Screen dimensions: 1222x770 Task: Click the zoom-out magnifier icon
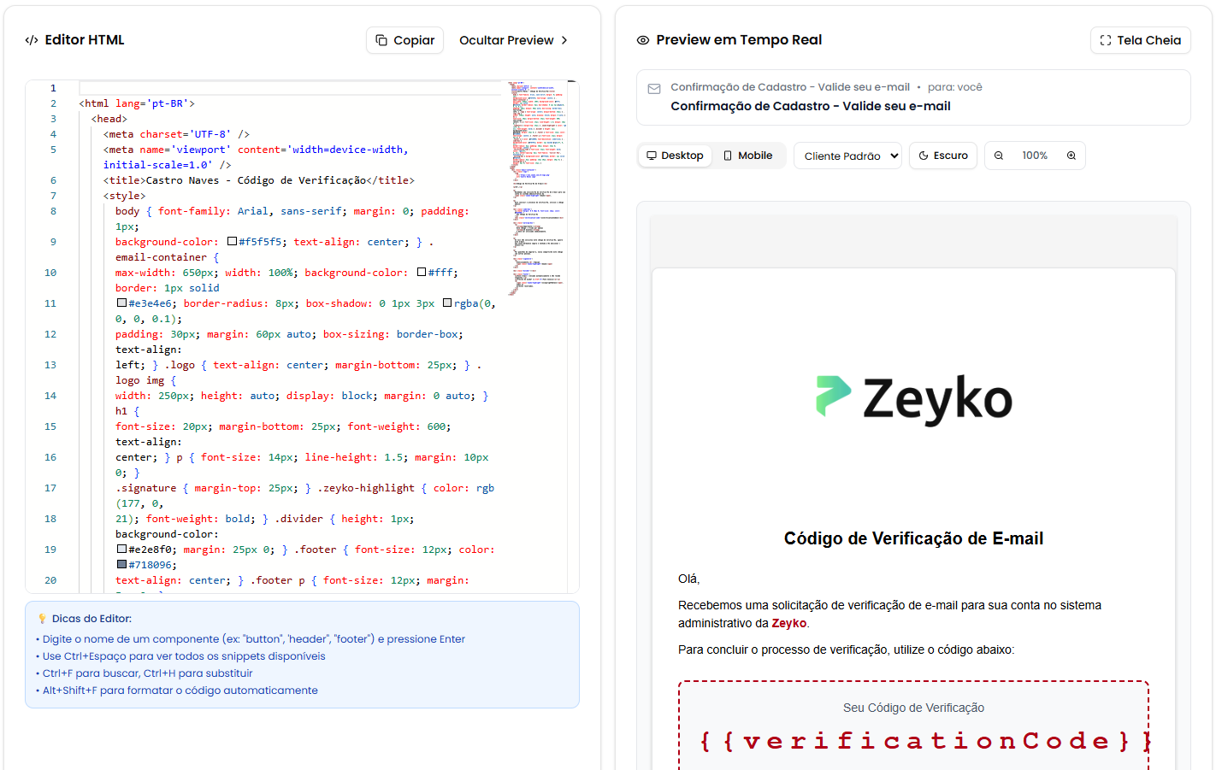[999, 155]
